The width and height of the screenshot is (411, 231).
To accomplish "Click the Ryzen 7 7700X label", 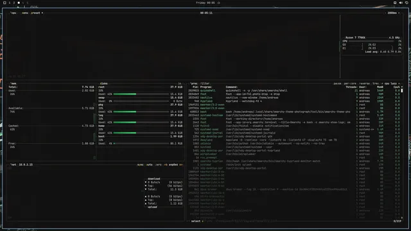I will 355,38.
